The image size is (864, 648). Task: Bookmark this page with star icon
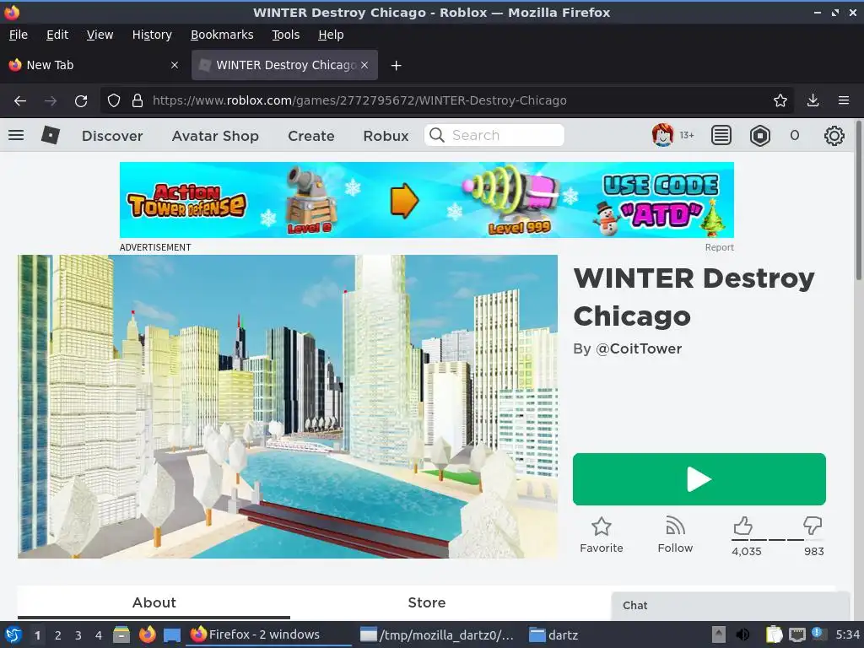(x=780, y=100)
